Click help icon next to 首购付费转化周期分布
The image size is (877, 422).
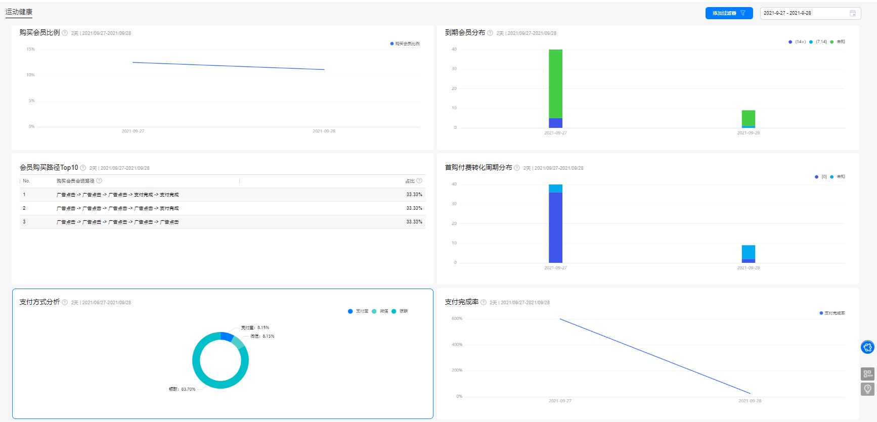pyautogui.click(x=517, y=168)
